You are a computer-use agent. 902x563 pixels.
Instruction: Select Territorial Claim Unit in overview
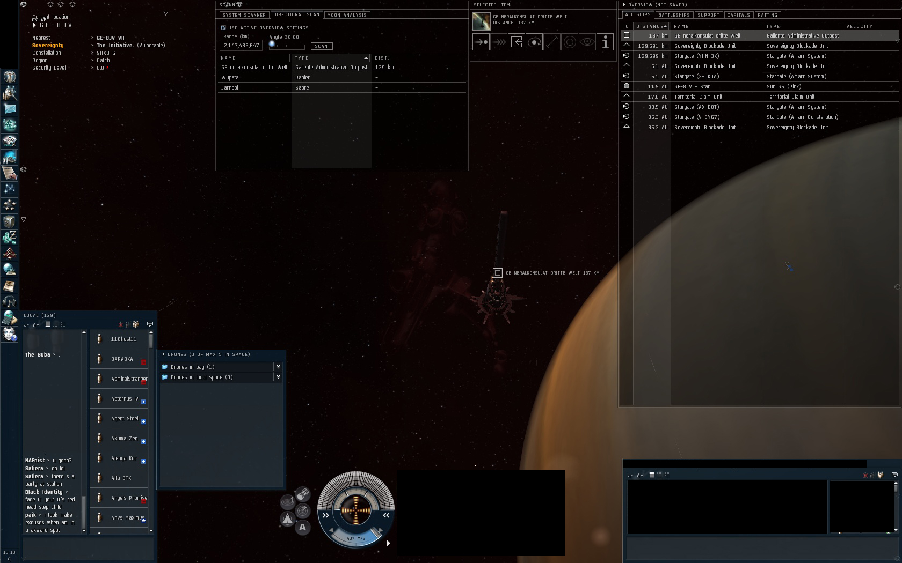[760, 97]
